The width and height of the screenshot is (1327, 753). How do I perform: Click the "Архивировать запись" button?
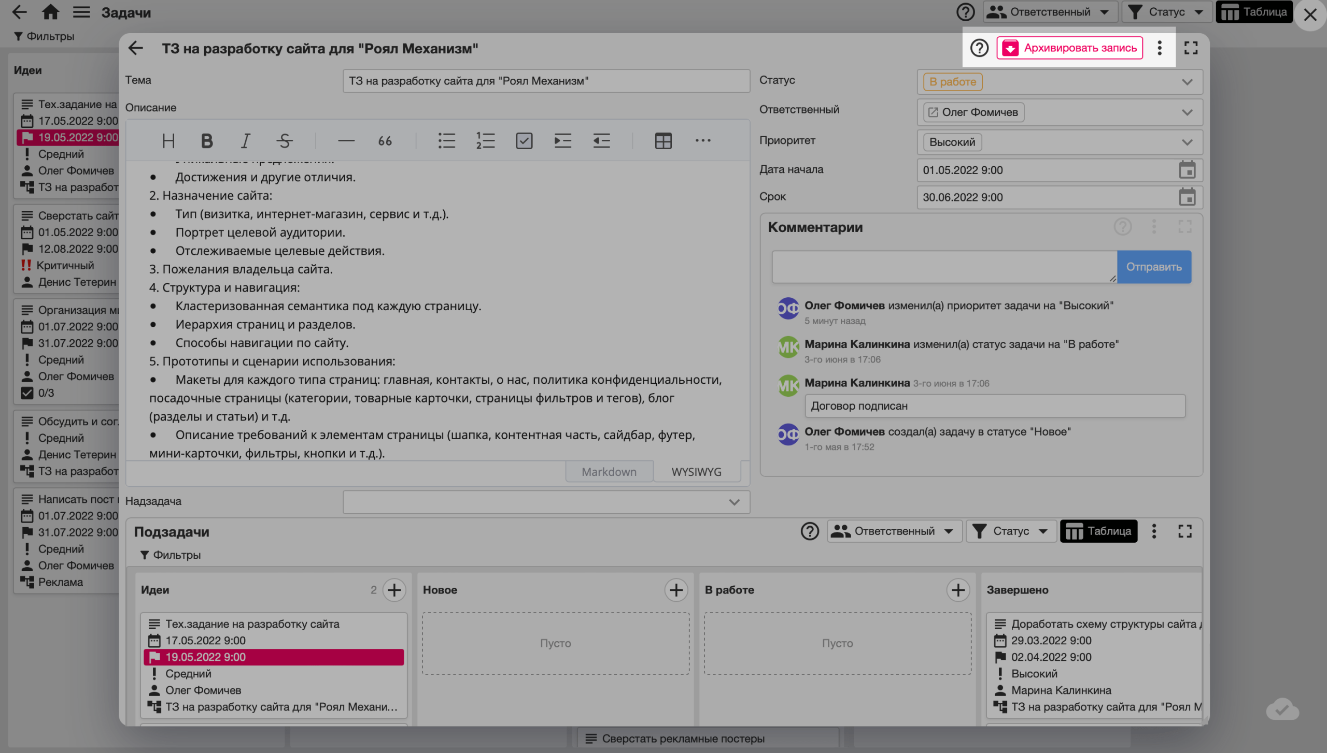(x=1069, y=48)
